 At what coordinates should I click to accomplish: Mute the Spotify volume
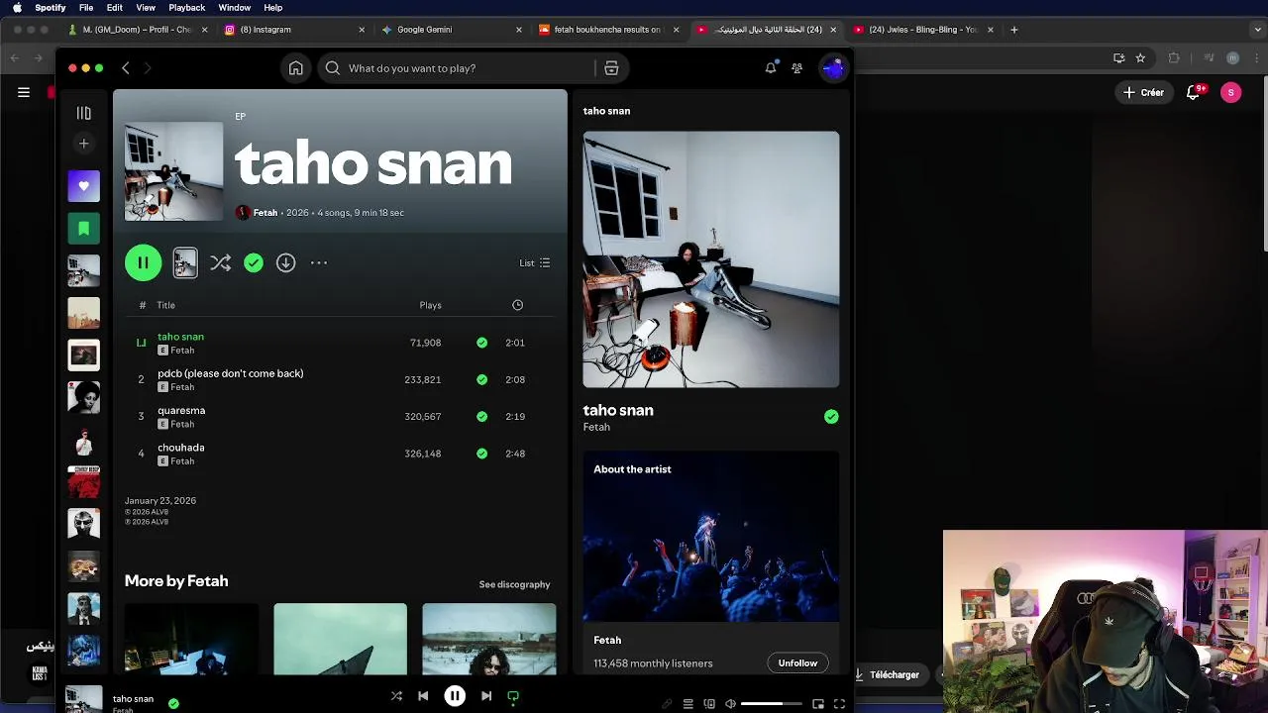pos(730,704)
